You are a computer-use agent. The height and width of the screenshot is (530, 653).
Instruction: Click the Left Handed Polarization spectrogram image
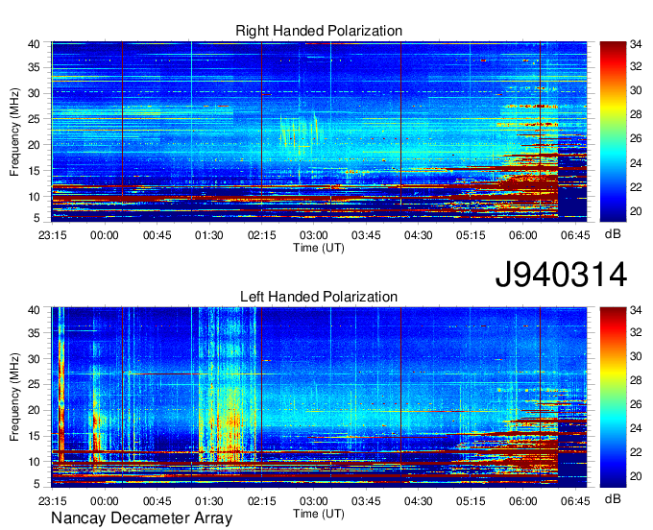pyautogui.click(x=319, y=397)
